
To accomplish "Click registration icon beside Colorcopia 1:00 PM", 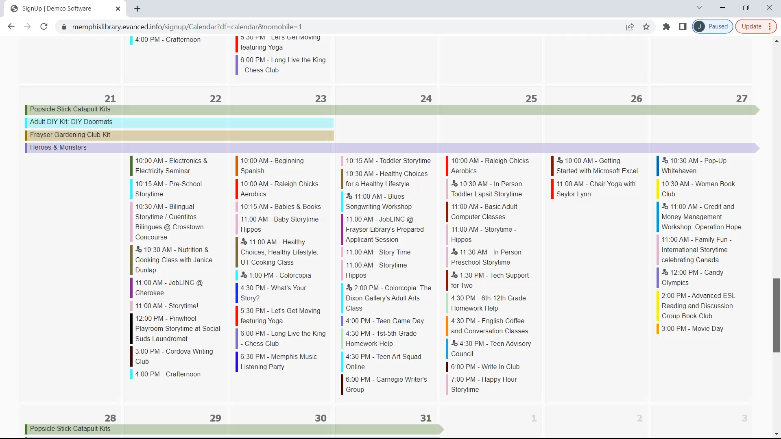I will [x=244, y=275].
